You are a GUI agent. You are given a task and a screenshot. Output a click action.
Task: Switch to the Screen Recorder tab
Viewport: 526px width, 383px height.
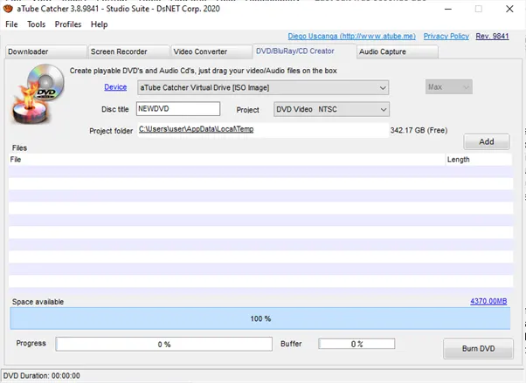128,51
